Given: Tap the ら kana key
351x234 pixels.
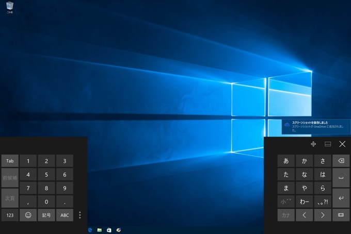Looking at the screenshot, I should tap(323, 188).
